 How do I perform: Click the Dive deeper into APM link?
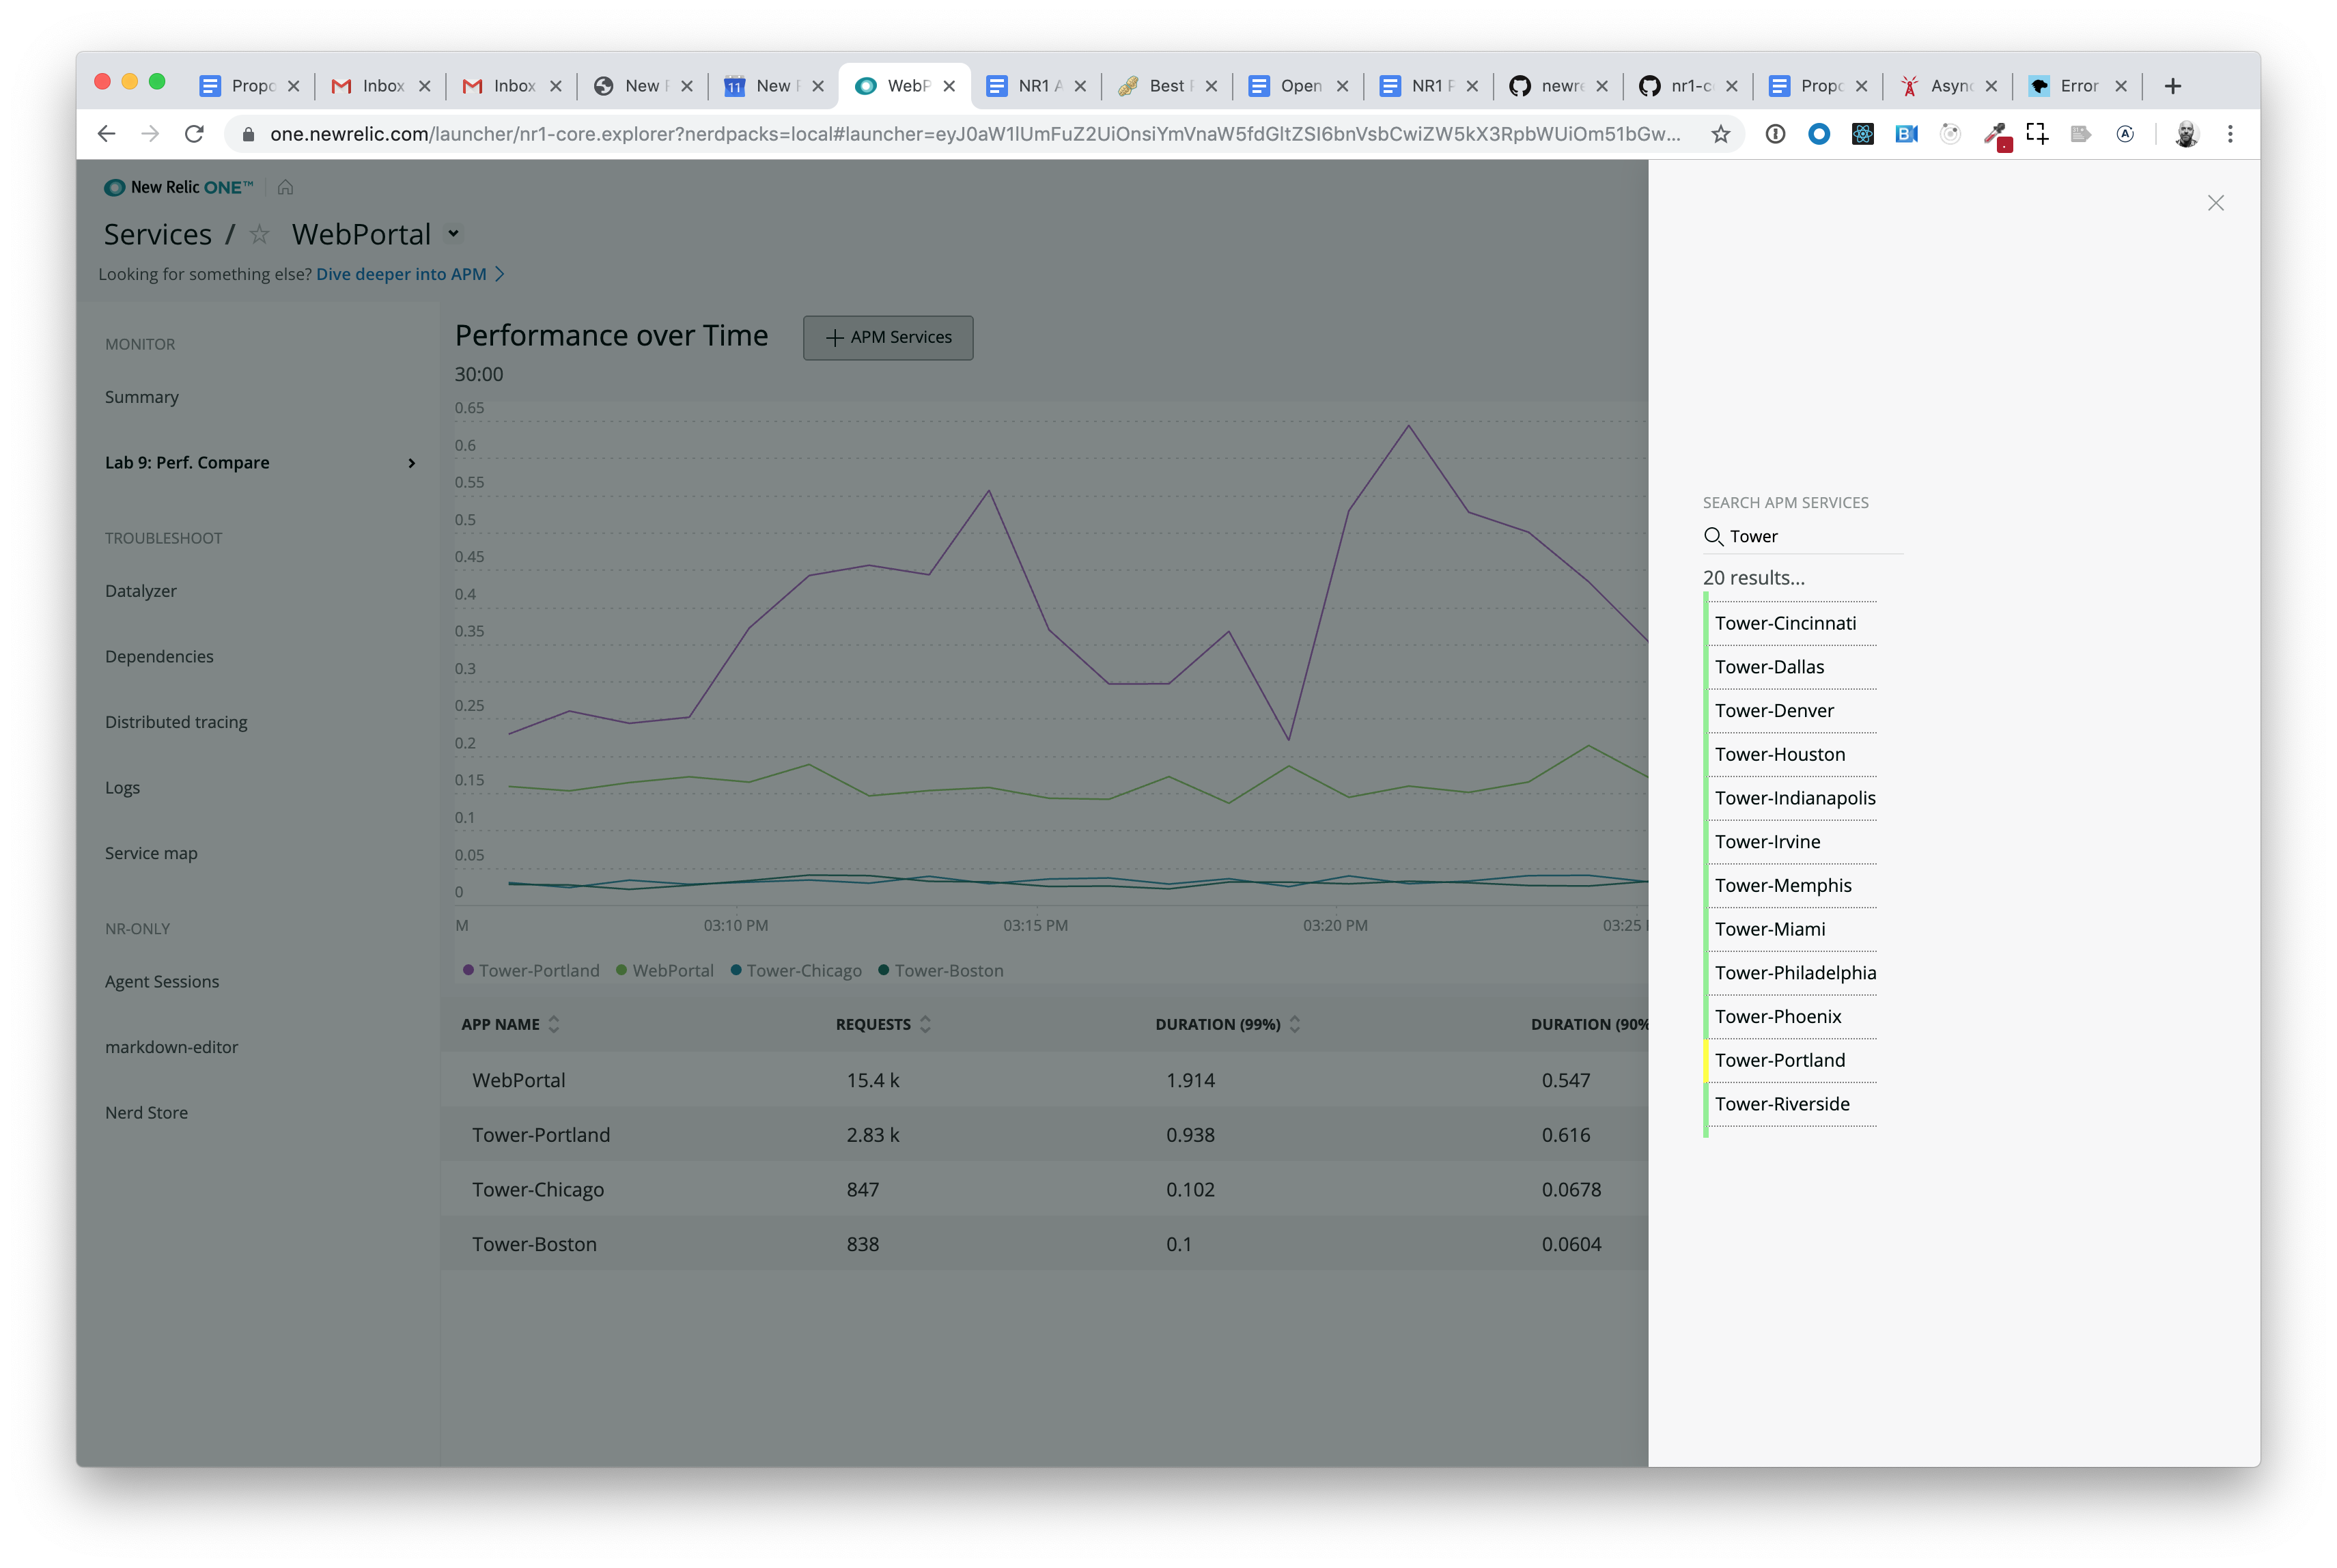401,274
